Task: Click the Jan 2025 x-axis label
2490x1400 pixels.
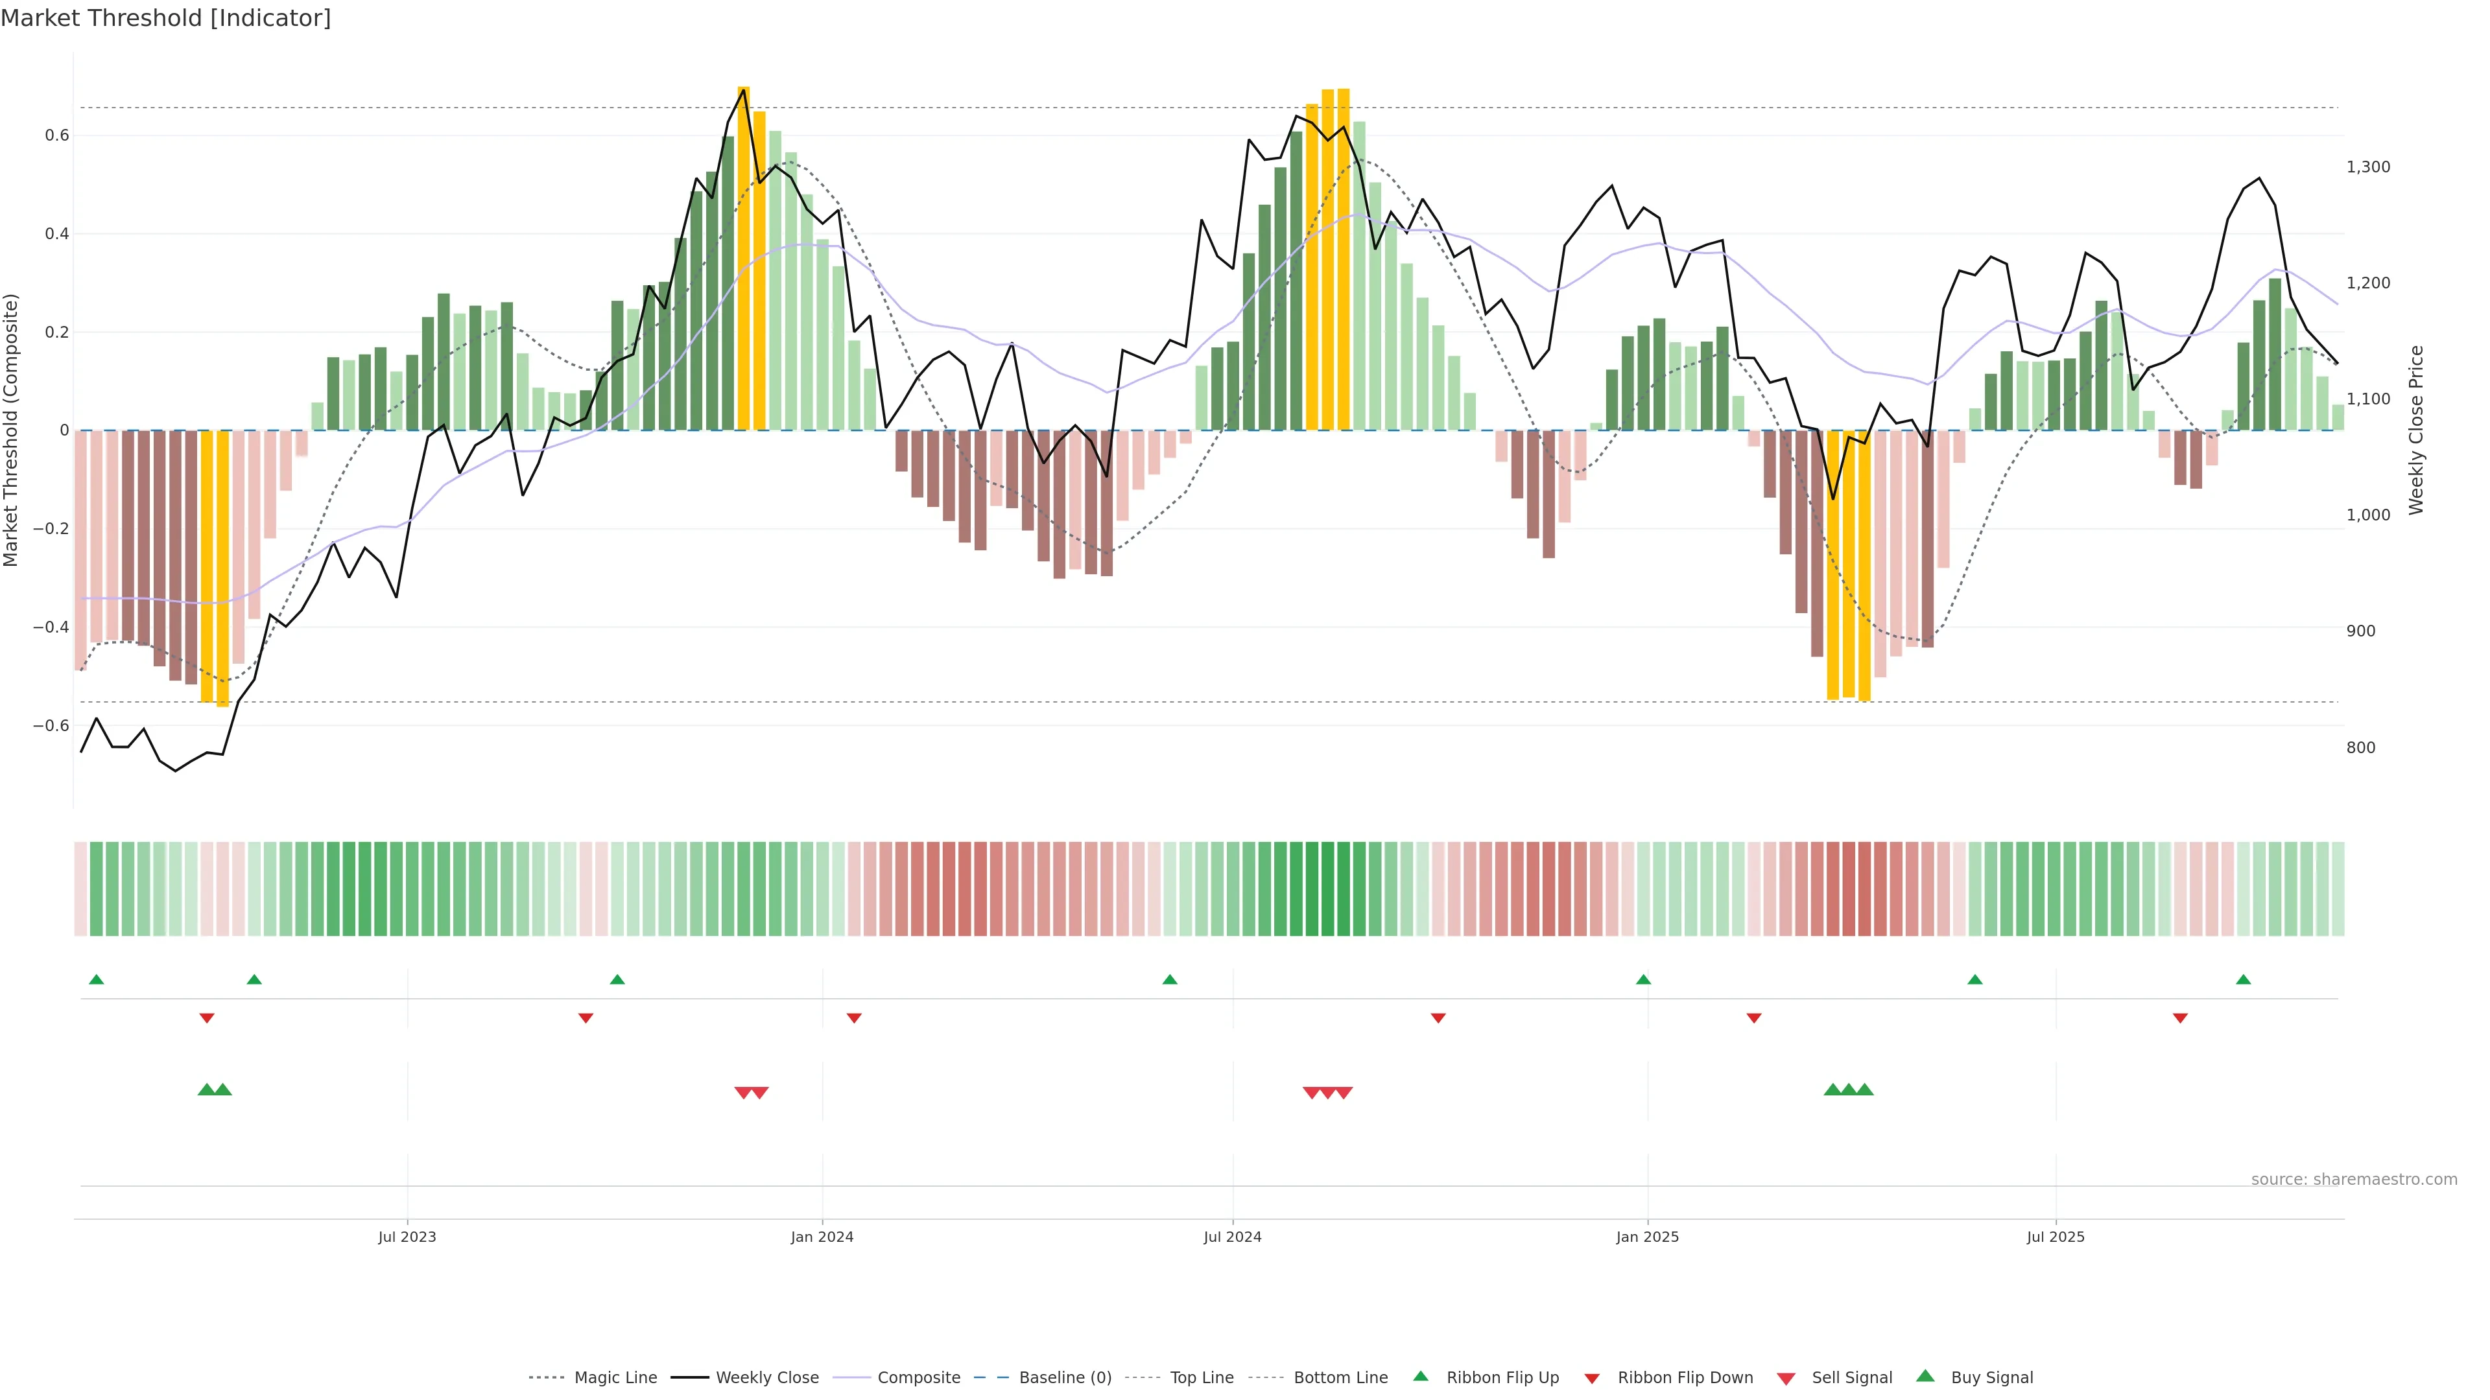Action: pos(1647,1237)
